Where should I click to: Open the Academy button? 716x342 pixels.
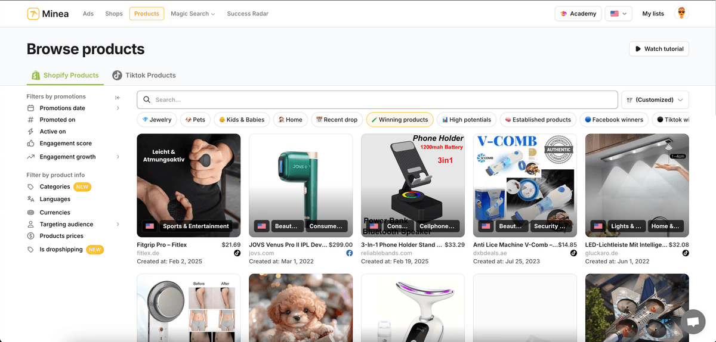tap(578, 14)
